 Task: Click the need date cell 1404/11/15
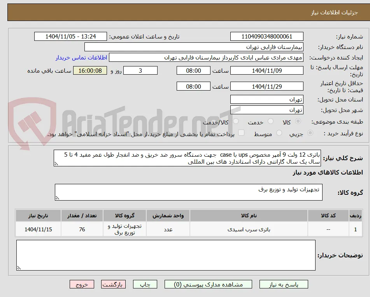pos(38,229)
